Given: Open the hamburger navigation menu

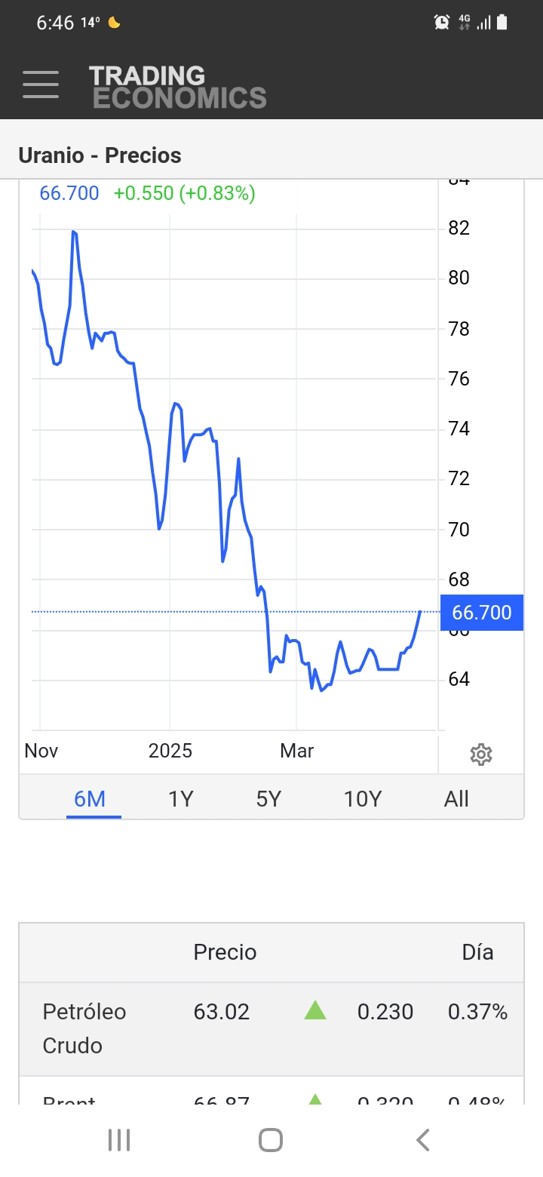Looking at the screenshot, I should coord(41,85).
